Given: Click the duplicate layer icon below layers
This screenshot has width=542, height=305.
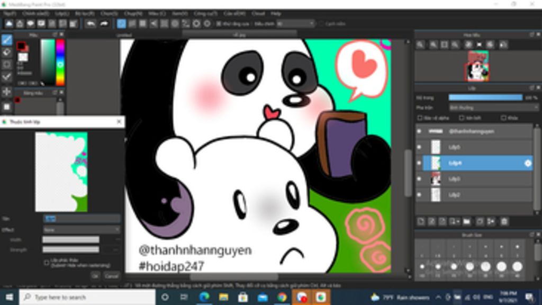Looking at the screenshot, I should click(x=480, y=221).
